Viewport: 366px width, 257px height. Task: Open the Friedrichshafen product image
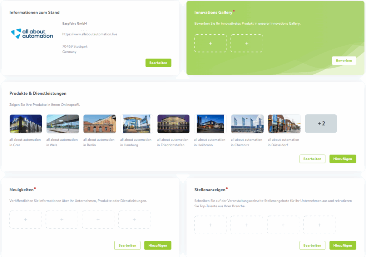(173, 124)
